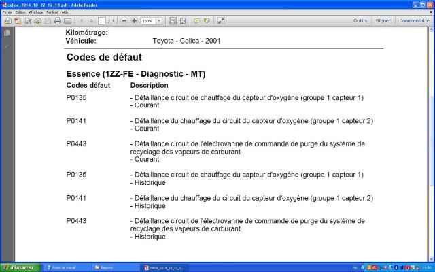
Task: Zoom out with the minus button
Action: (124, 21)
